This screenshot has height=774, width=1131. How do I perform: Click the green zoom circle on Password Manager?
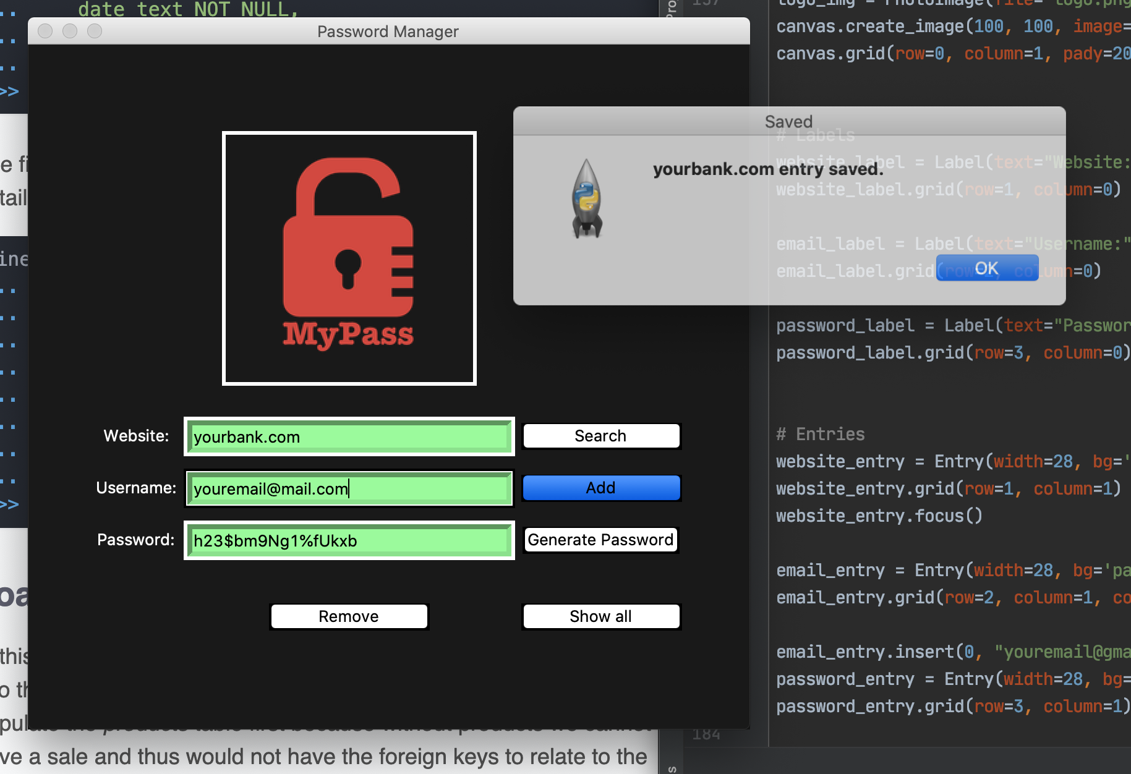pos(94,31)
